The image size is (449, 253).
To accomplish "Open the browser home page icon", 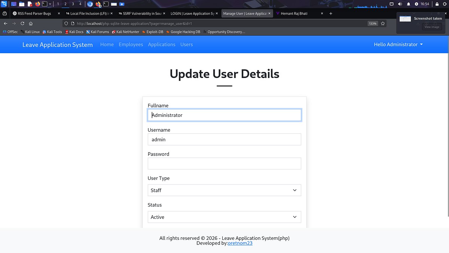I will [31, 23].
